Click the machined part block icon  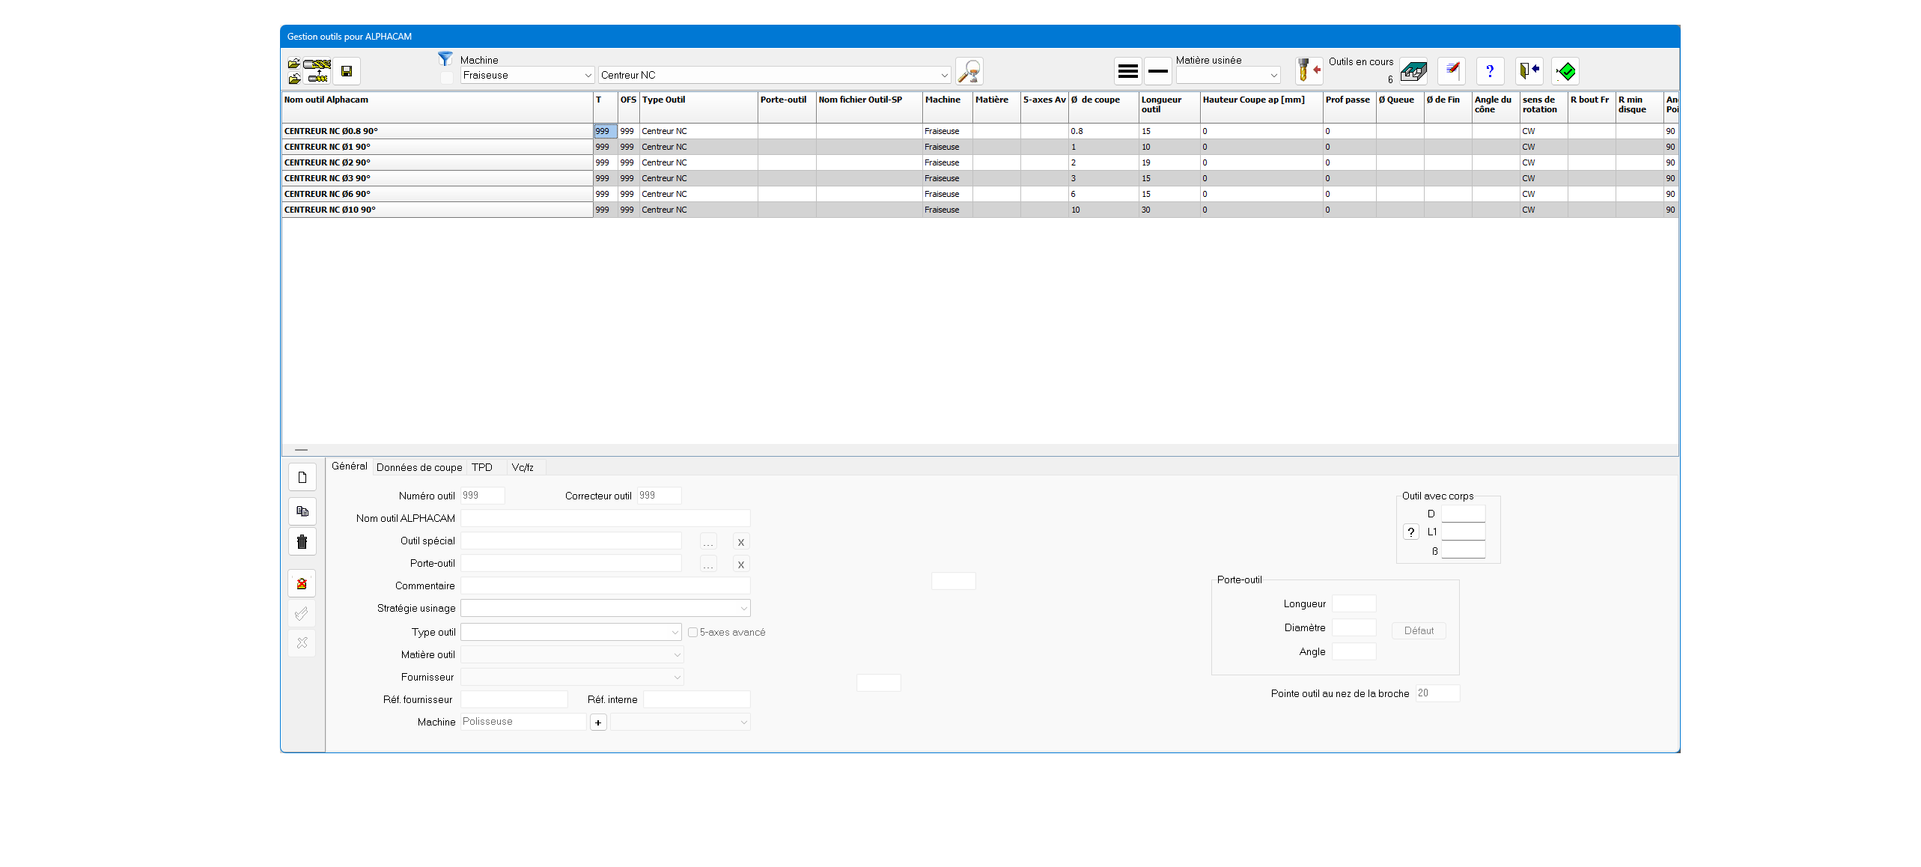click(x=1413, y=71)
